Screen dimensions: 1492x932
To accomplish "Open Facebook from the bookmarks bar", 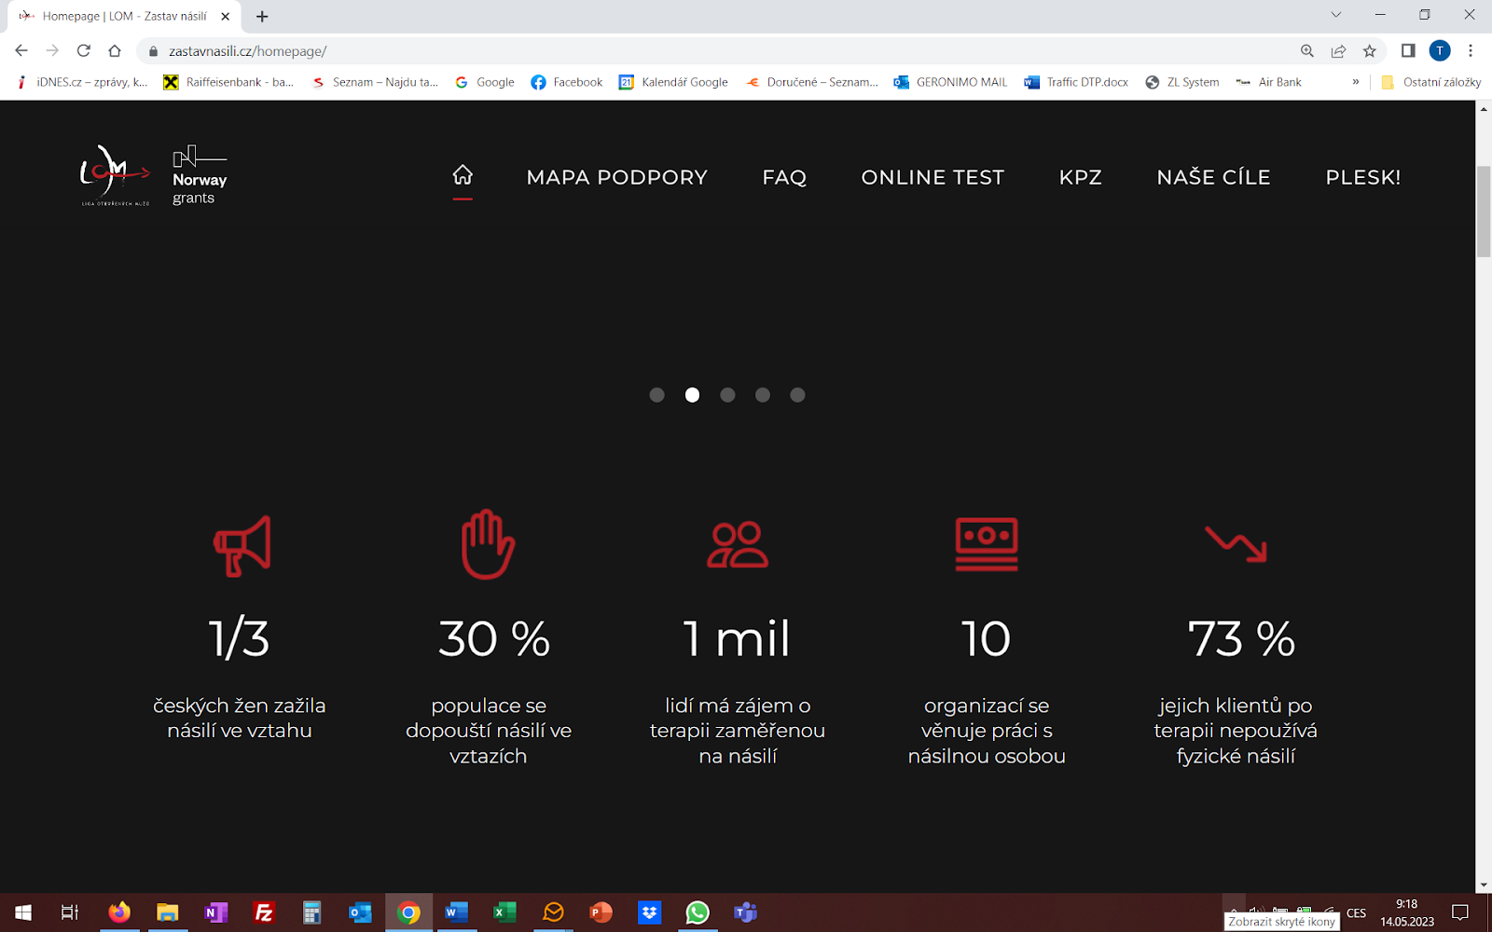I will [566, 82].
